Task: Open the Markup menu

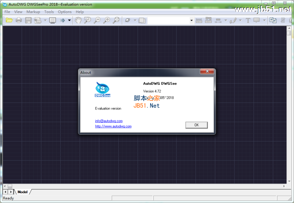Action: coord(33,12)
